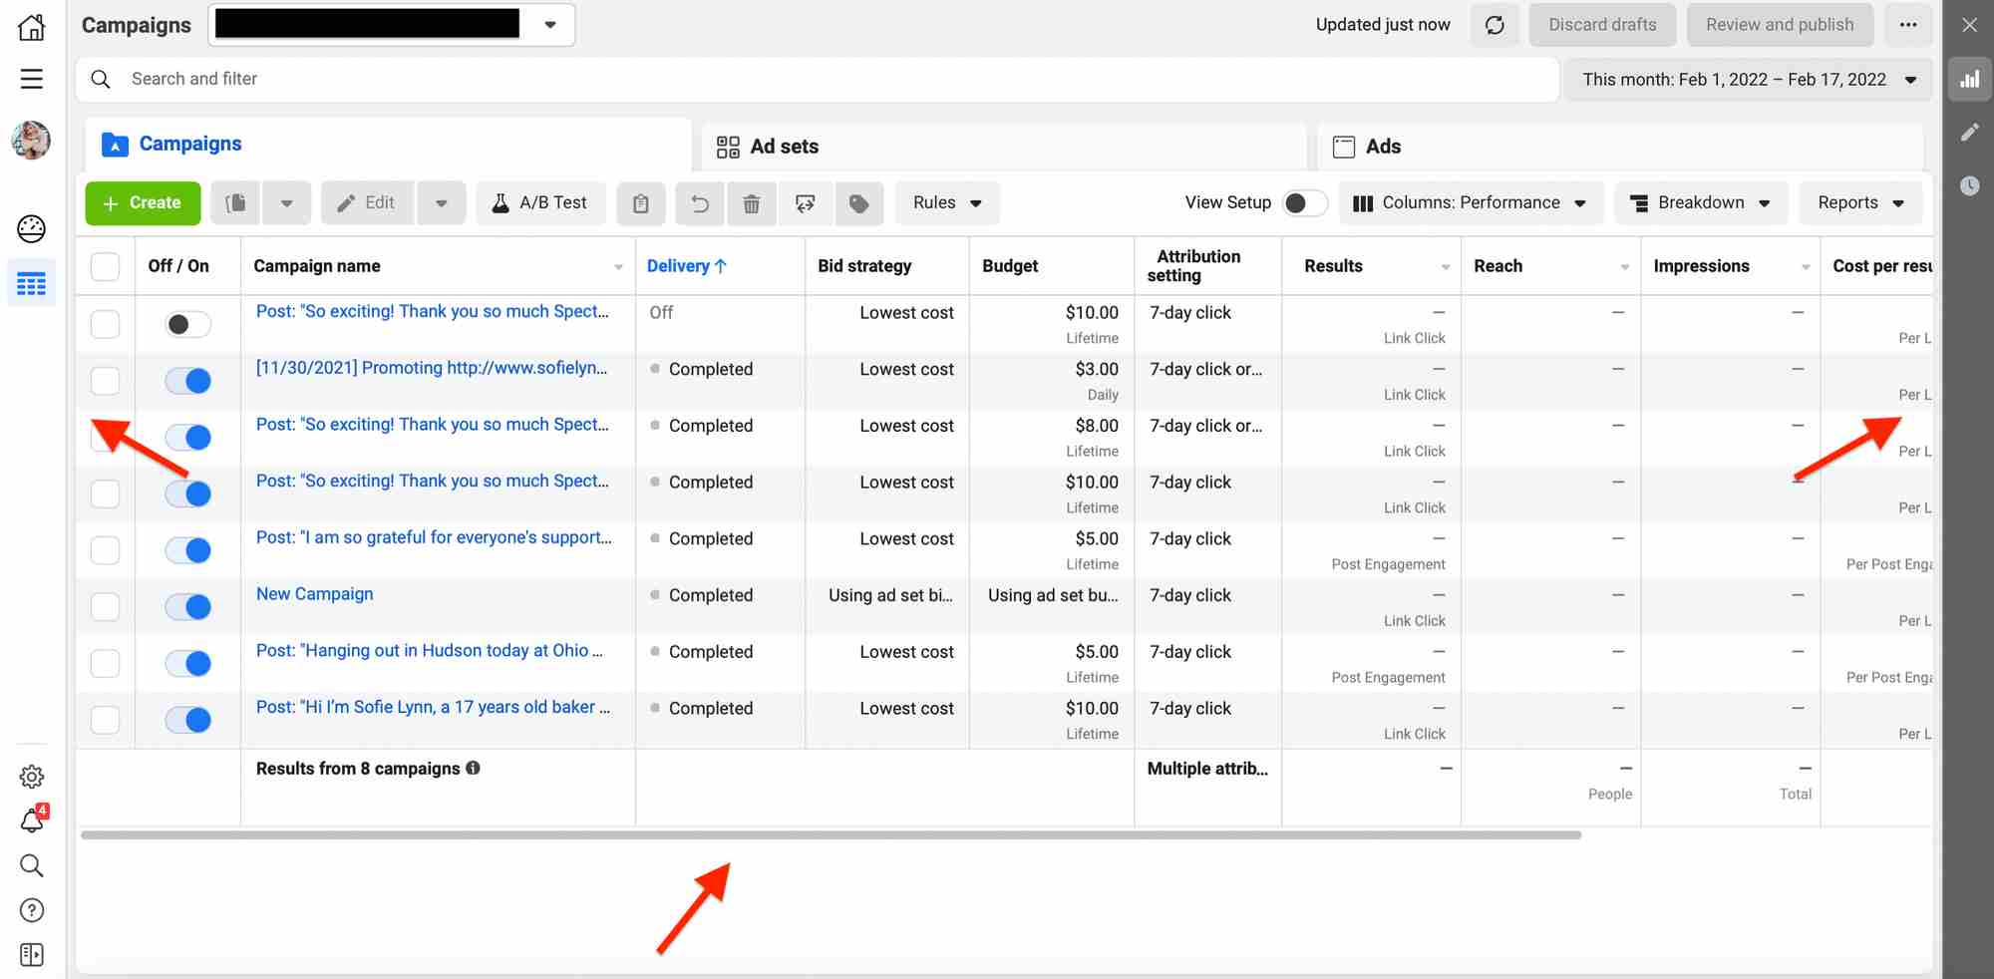Click the export and import clipboard icon
Viewport: 1994px width, 979px height.
641,202
